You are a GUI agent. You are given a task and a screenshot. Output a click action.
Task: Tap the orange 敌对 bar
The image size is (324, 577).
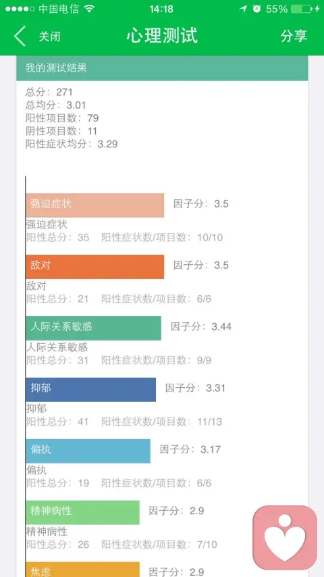pyautogui.click(x=95, y=267)
